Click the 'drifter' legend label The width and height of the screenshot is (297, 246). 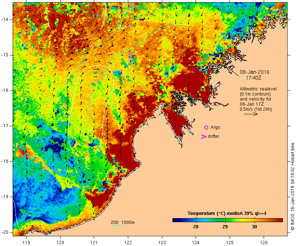[x=213, y=136]
